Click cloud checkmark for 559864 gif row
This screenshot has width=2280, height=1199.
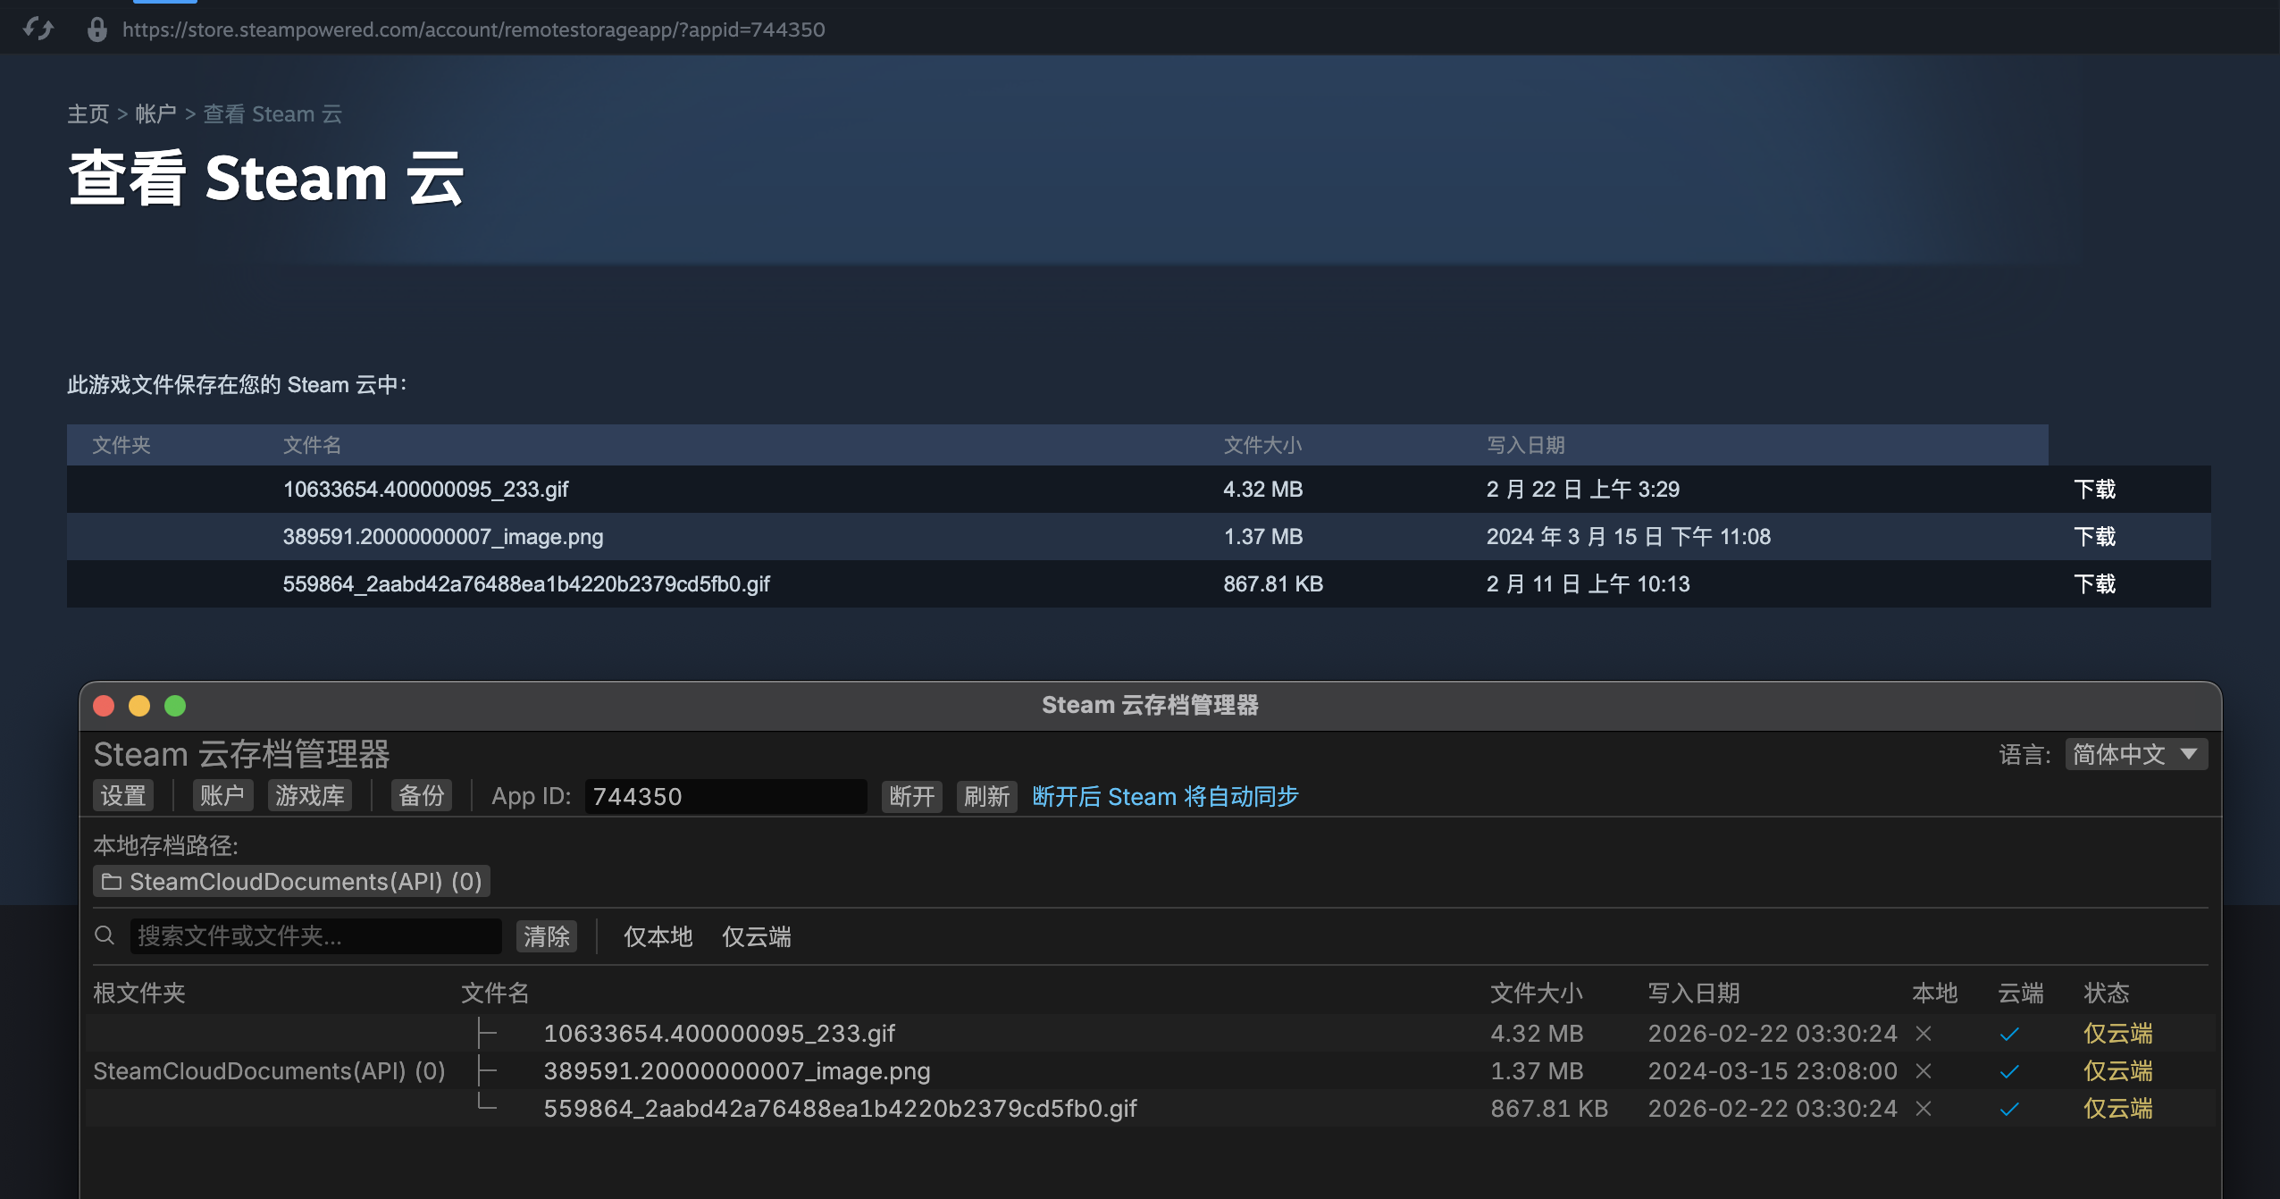point(2009,1109)
